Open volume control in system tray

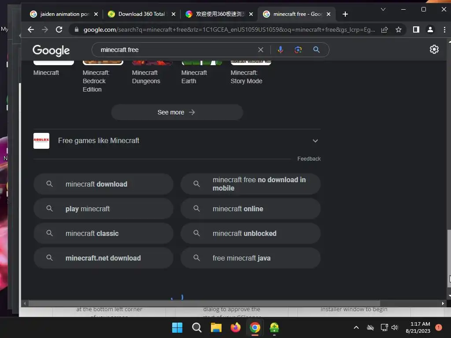[x=395, y=327]
